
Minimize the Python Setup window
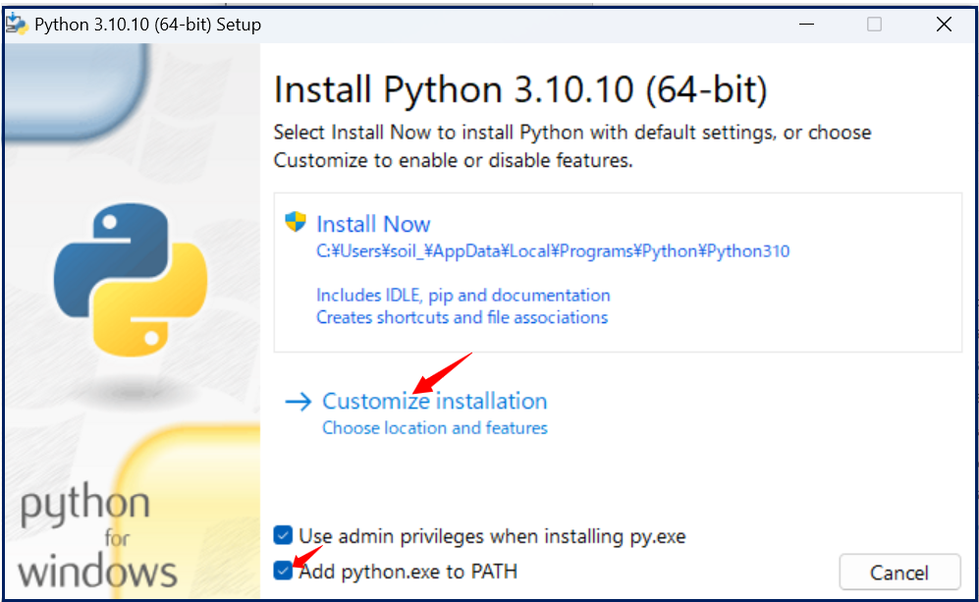click(x=807, y=25)
